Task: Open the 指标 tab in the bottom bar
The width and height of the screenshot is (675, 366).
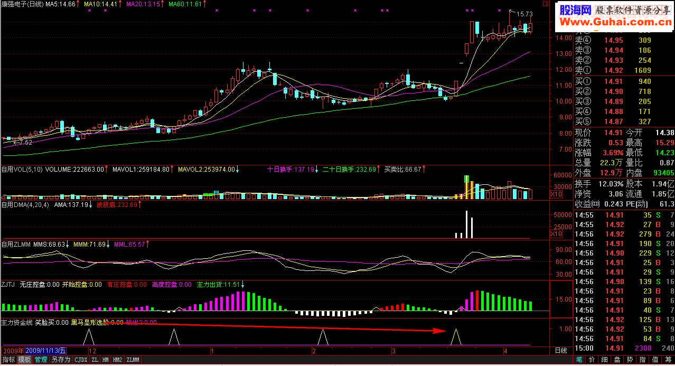Action: click(8, 360)
